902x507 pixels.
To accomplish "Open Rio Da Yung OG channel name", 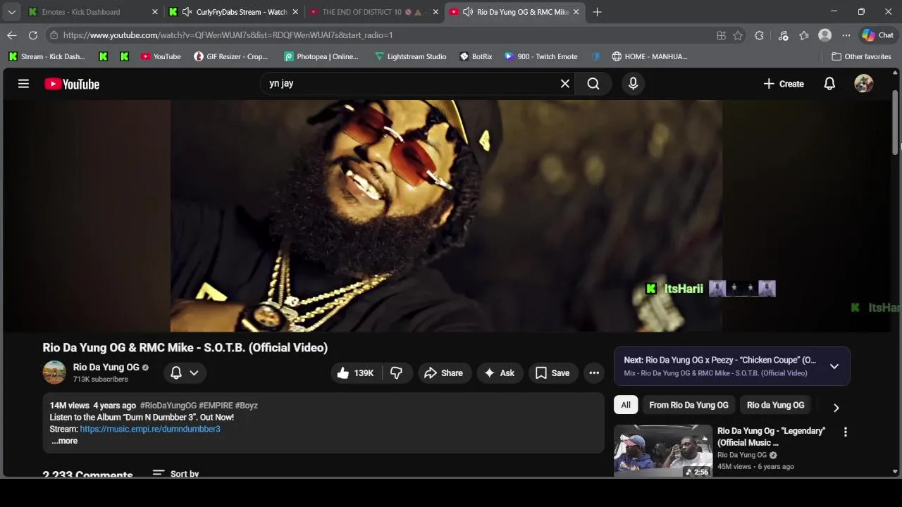I will coord(106,367).
